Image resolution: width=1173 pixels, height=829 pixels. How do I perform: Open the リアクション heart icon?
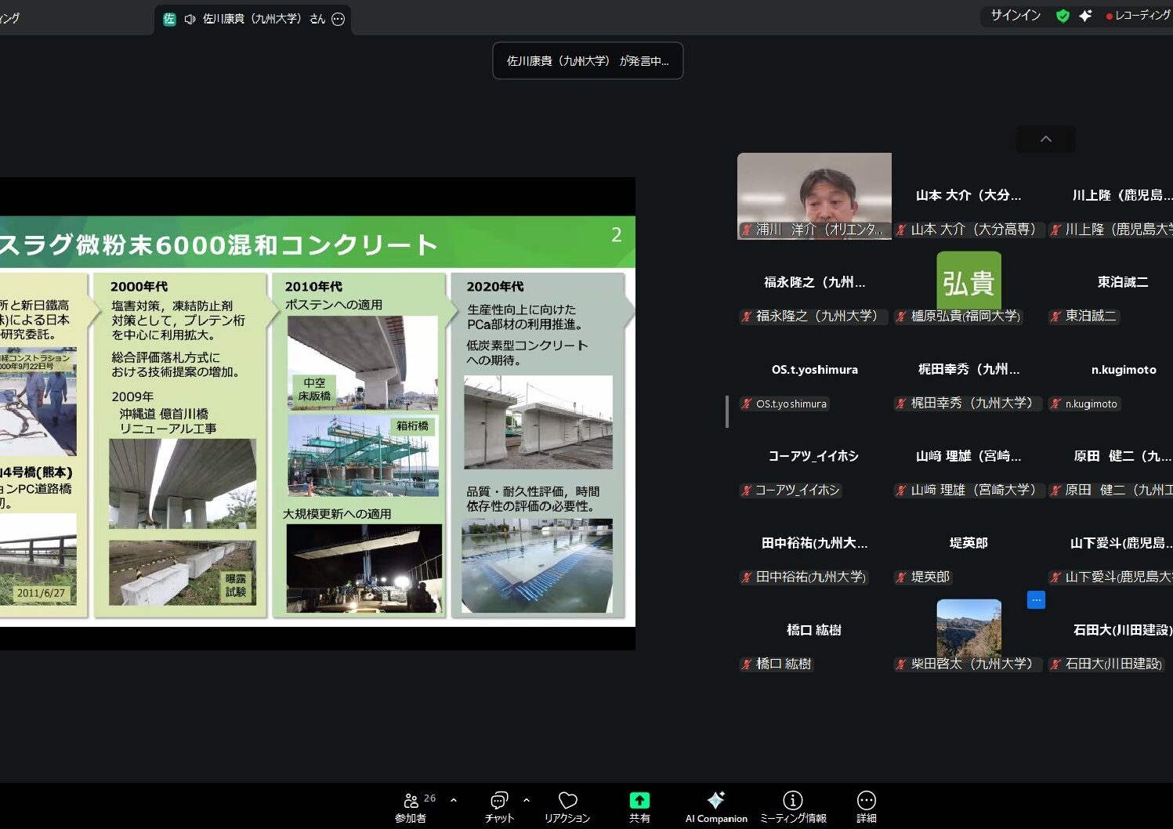(567, 800)
